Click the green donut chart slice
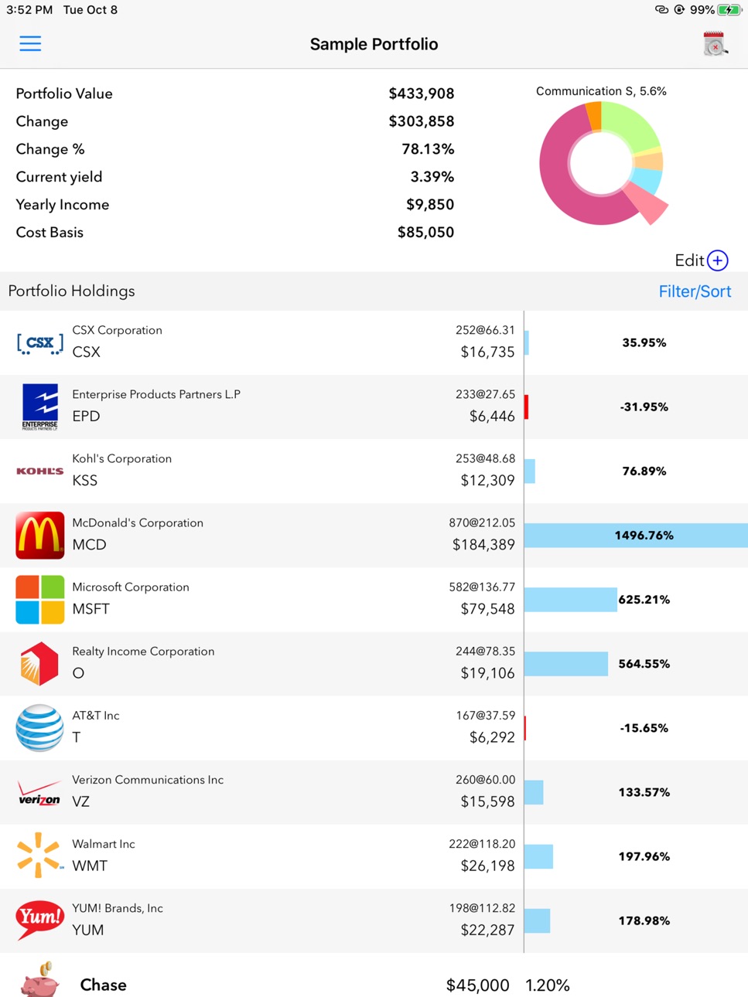This screenshot has height=997, width=748. pyautogui.click(x=629, y=126)
